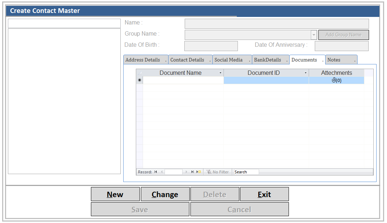The height and width of the screenshot is (223, 387).
Task: Click the previous record arrow
Action: [x=162, y=172]
